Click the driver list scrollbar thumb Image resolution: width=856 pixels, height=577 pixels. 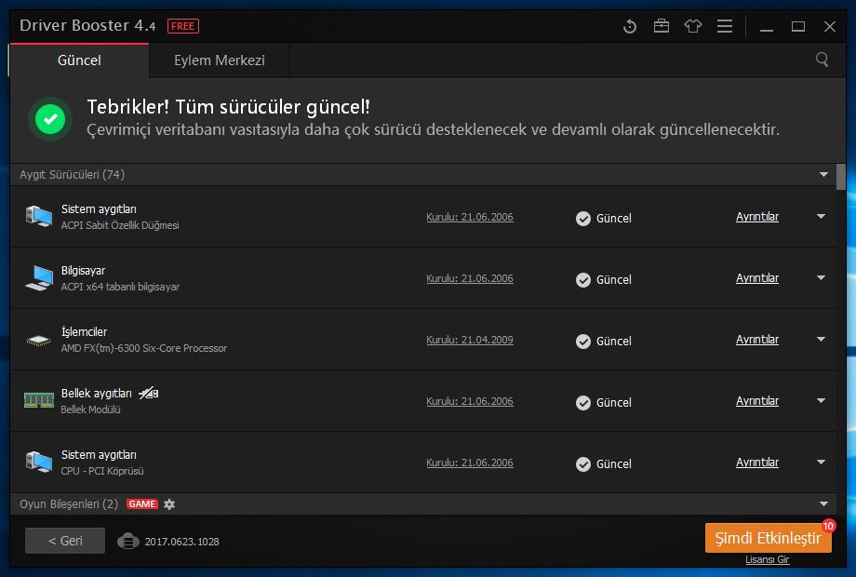tap(841, 177)
